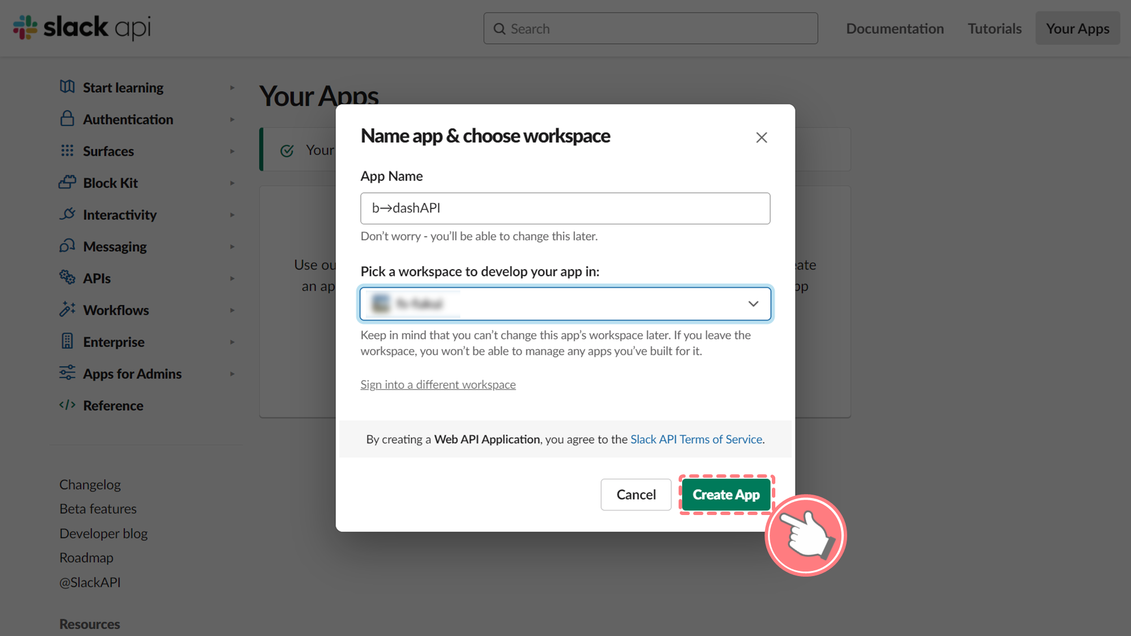1131x636 pixels.
Task: Select Start learning sidebar item
Action: click(123, 88)
